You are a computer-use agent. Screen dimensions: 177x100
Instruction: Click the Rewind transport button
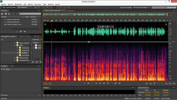point(100,83)
